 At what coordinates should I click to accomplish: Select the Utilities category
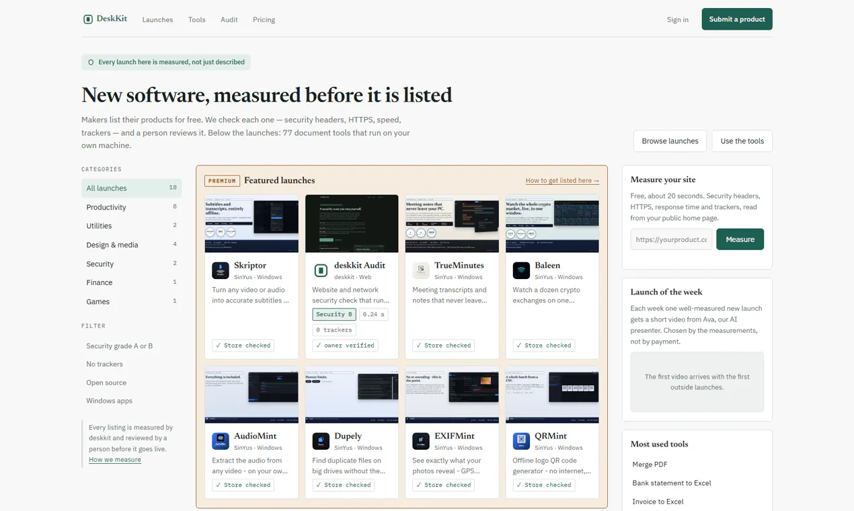[x=131, y=226]
